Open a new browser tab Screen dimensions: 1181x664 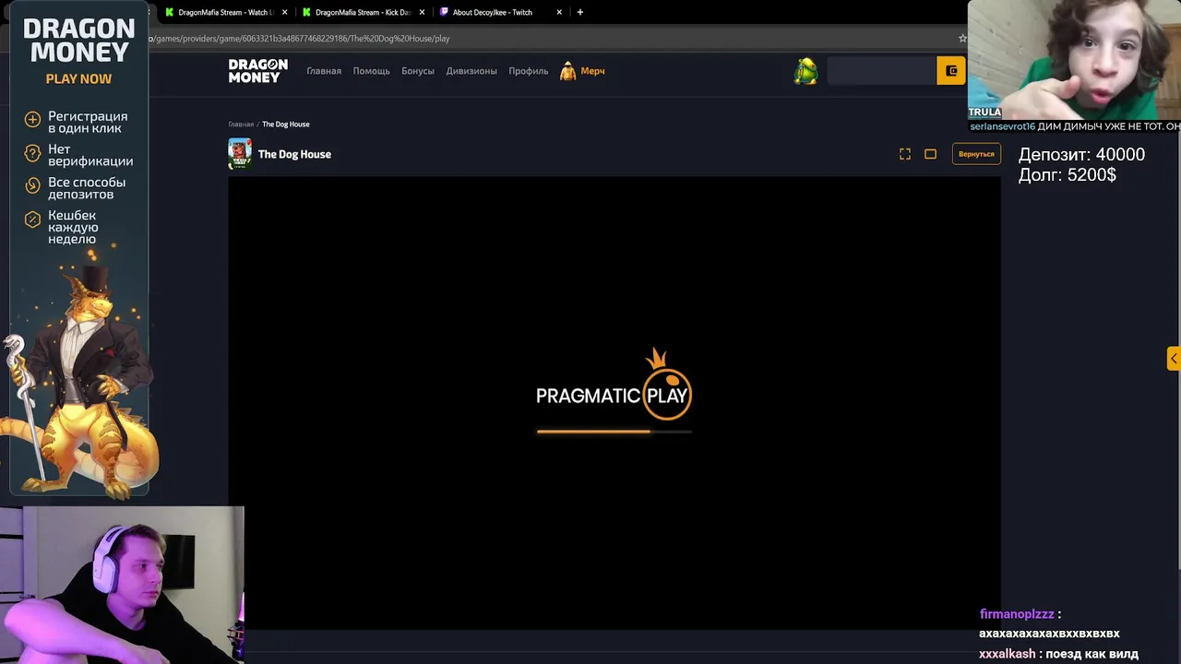pyautogui.click(x=580, y=12)
